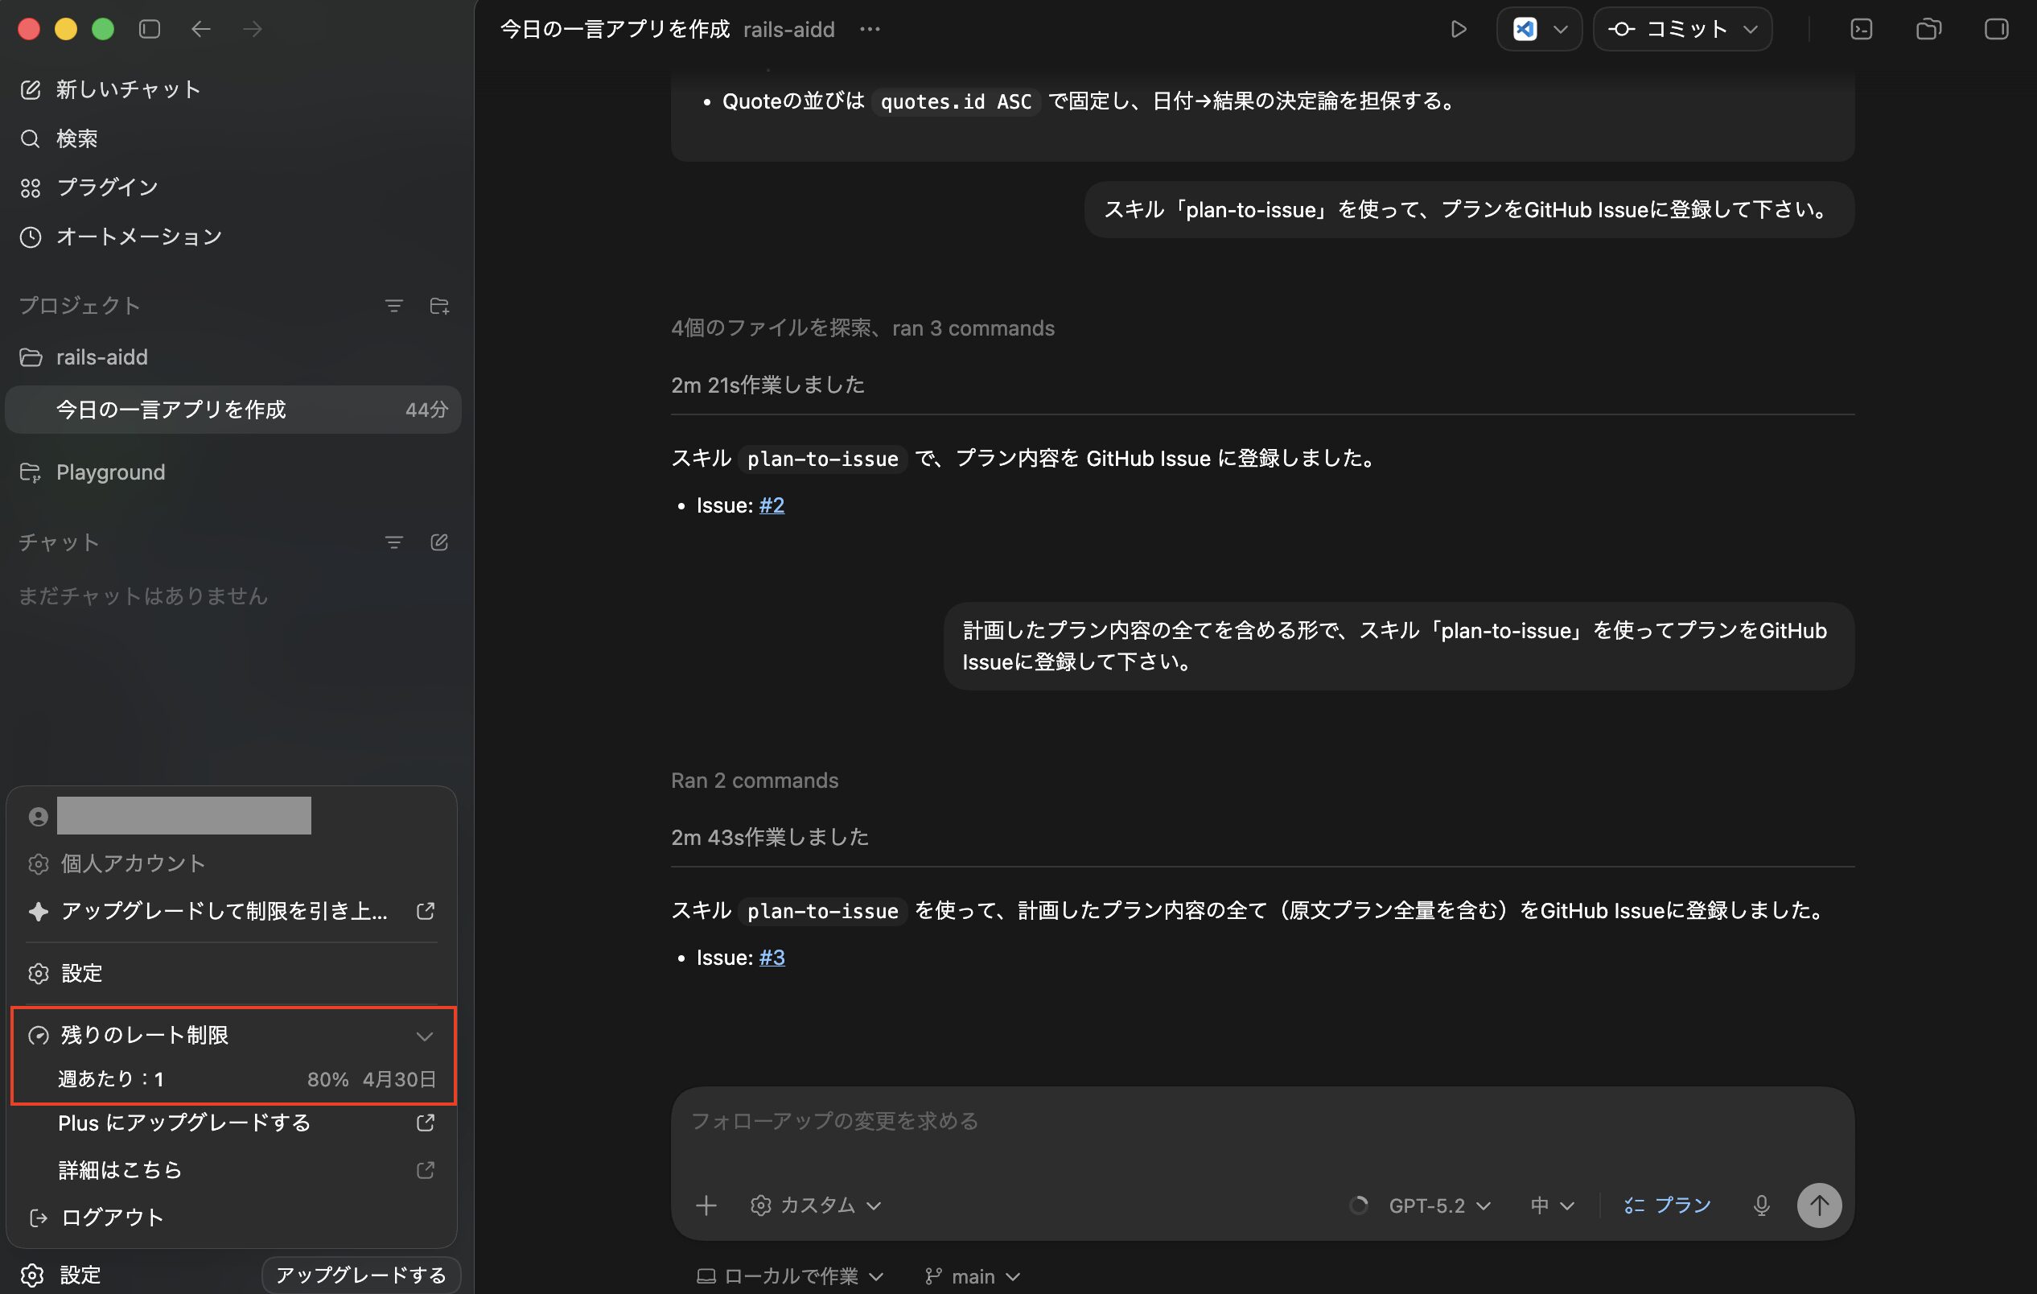The width and height of the screenshot is (2037, 1294).
Task: Click the アップグレードする button
Action: (361, 1275)
